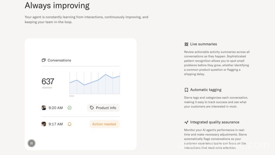The width and height of the screenshot is (275, 155).
Task: Click the orange bell icon next to 9:17 AM
Action: [x=69, y=124]
